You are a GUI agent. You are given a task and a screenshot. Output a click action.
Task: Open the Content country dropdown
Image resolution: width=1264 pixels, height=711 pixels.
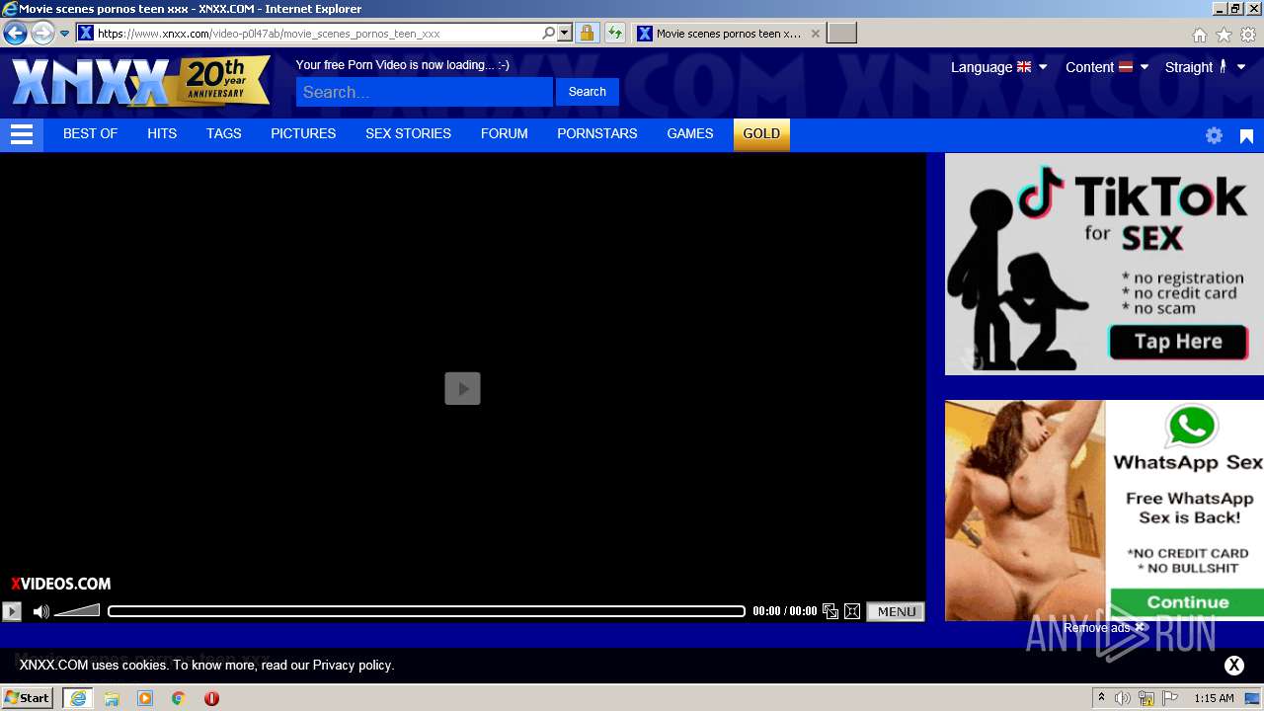1107,67
